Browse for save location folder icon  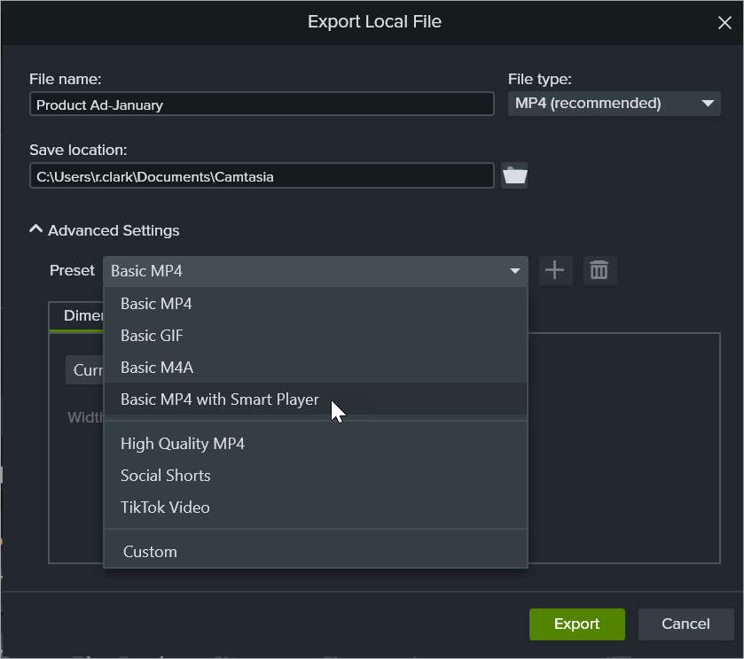point(514,176)
